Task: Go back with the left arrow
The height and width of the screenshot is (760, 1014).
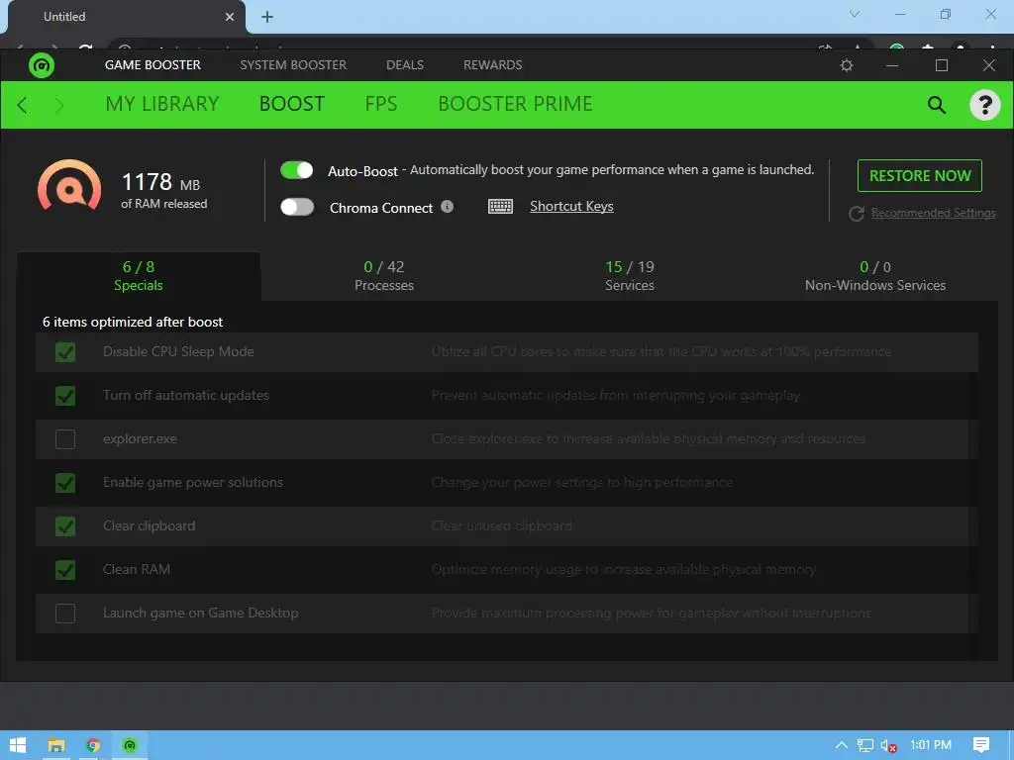Action: (x=22, y=105)
